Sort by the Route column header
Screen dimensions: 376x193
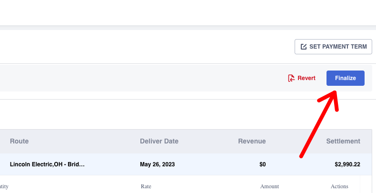19,141
